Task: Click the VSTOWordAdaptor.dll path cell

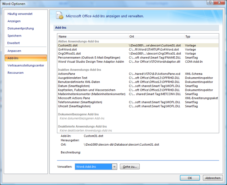Action: click(155, 62)
